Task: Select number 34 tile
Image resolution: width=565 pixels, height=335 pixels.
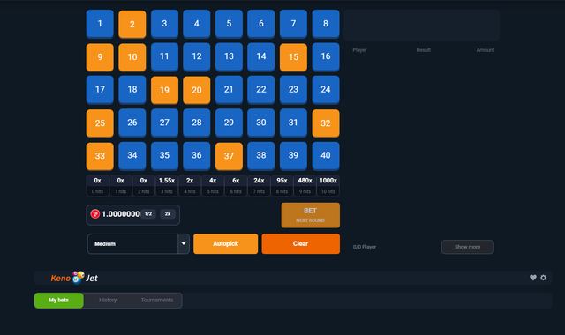Action: (132, 156)
